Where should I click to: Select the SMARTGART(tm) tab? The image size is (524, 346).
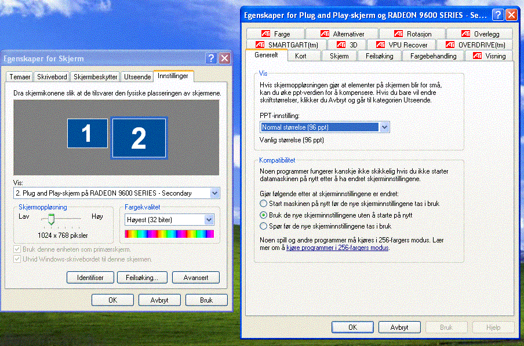click(x=286, y=45)
